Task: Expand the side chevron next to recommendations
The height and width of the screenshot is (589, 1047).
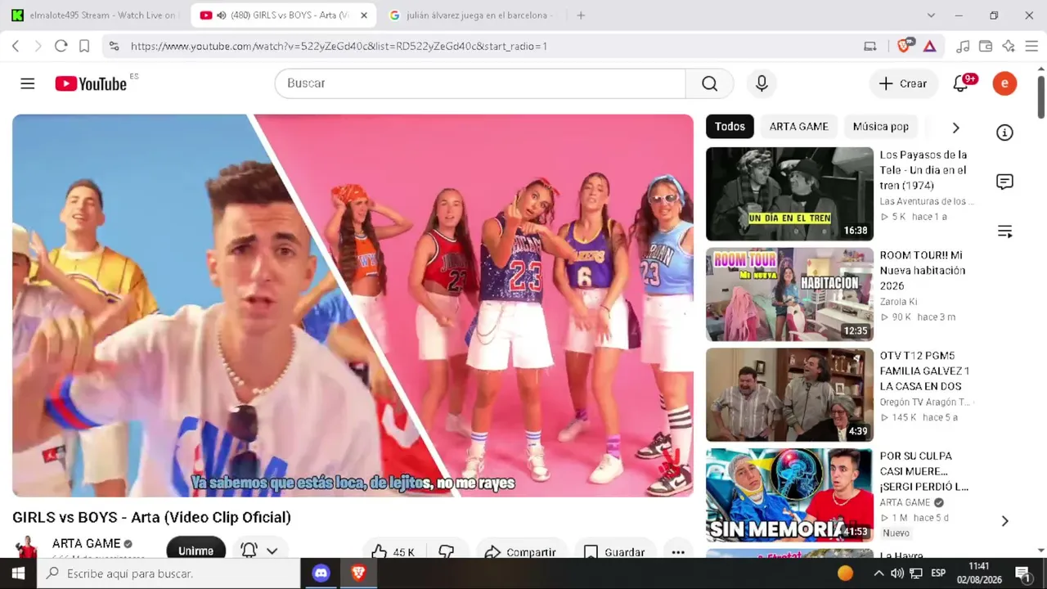Action: pyautogui.click(x=1005, y=521)
